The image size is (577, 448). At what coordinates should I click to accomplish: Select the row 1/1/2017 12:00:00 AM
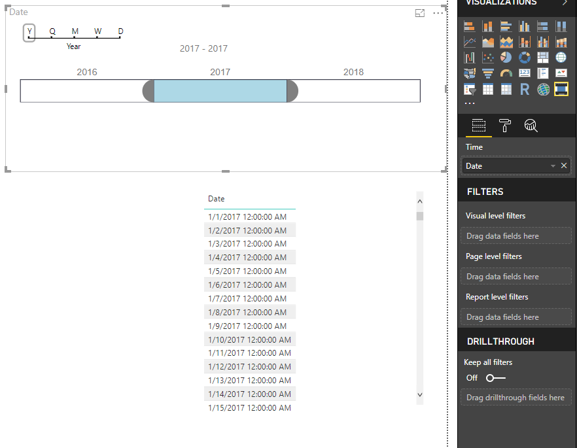(x=250, y=216)
